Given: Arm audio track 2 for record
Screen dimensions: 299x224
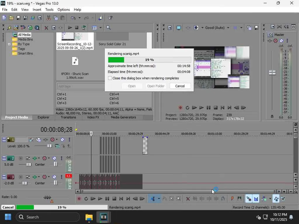Looking at the screenshot, I should pos(21,158).
